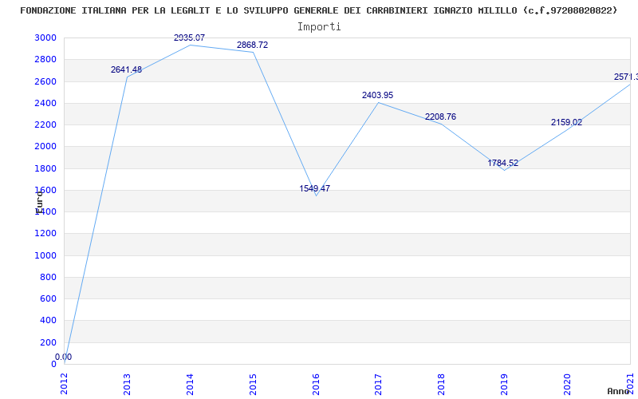Click the chart subtitle Importi
The image size is (638, 399).
coord(319,27)
